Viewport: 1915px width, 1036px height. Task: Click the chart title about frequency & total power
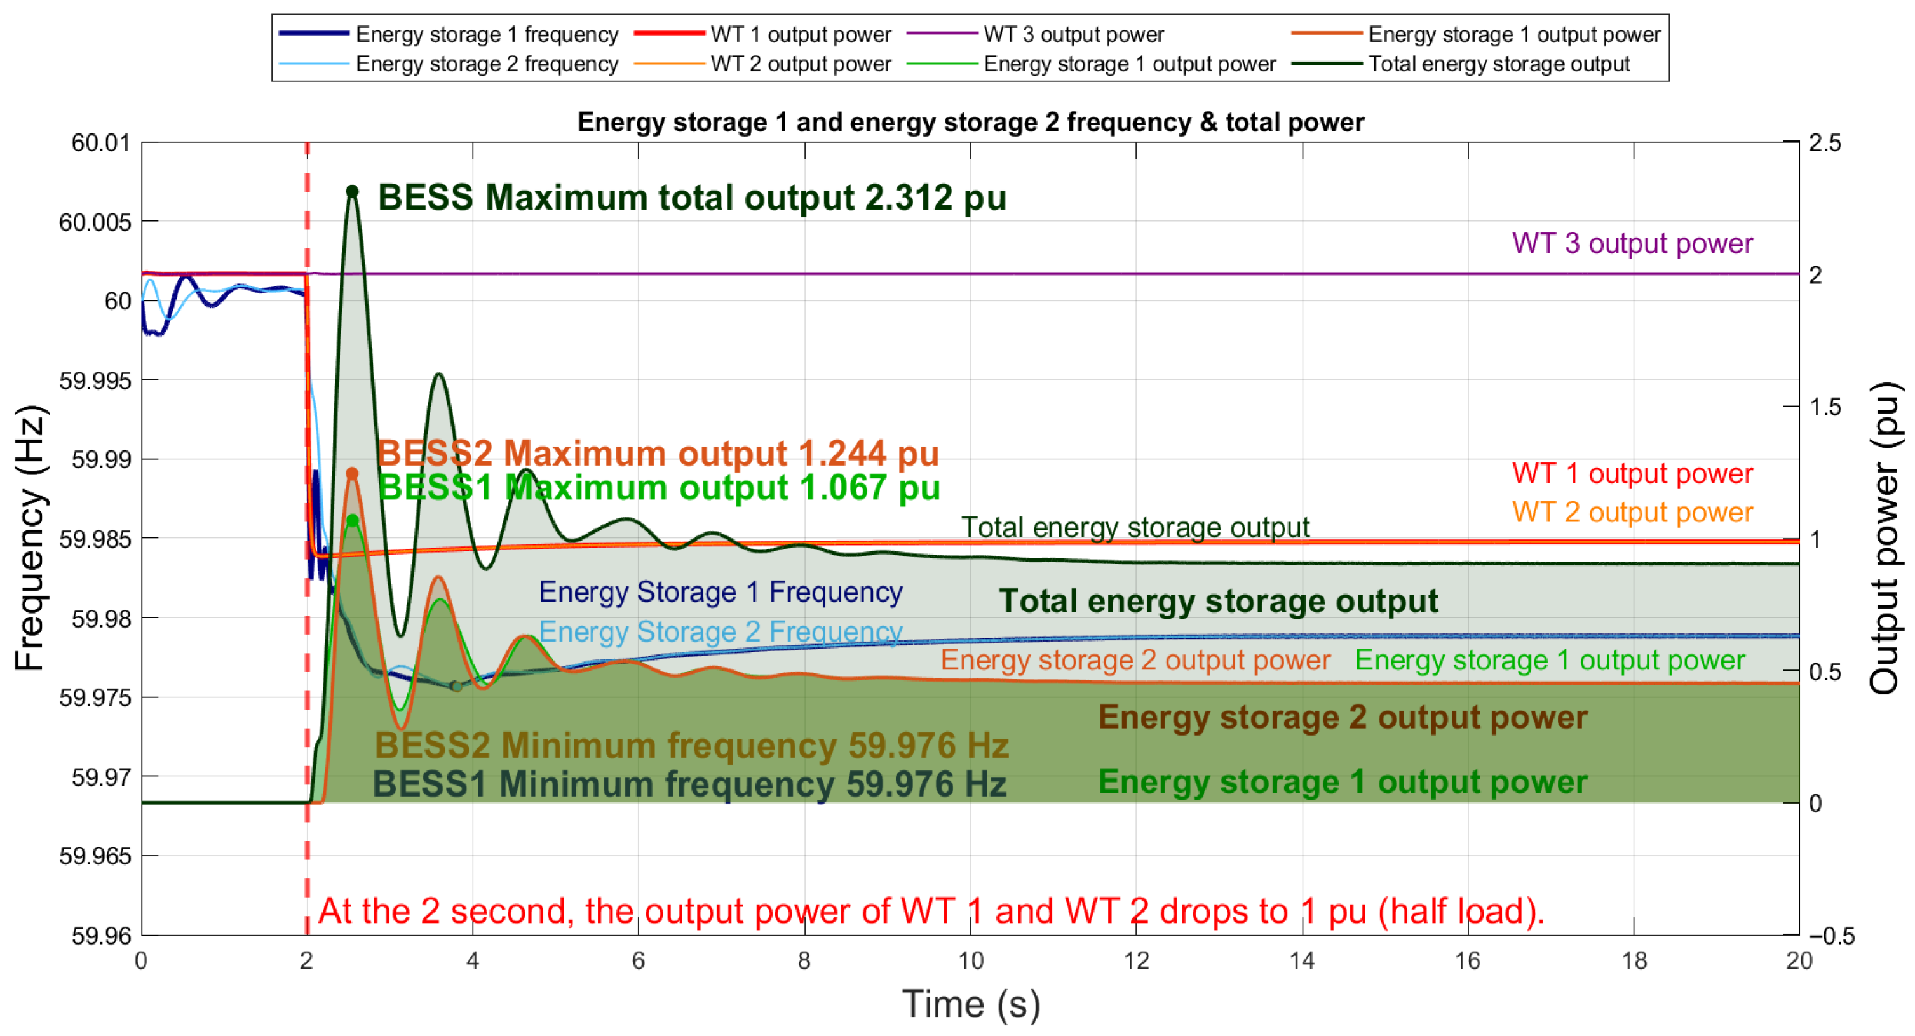(x=970, y=122)
